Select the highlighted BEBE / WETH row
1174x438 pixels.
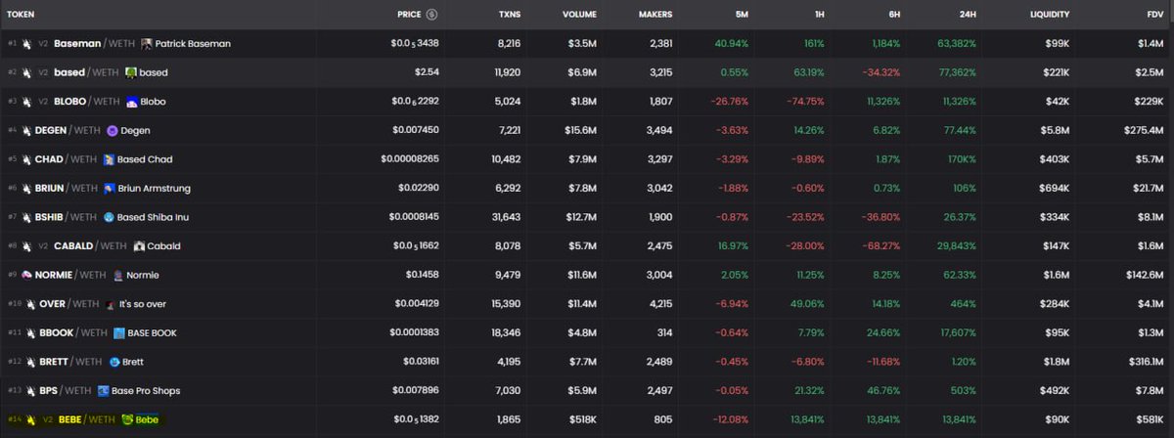[587, 419]
